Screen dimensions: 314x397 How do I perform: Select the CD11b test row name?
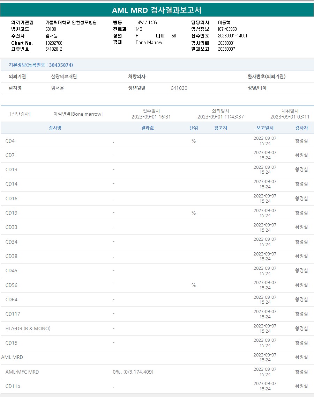pyautogui.click(x=13, y=387)
